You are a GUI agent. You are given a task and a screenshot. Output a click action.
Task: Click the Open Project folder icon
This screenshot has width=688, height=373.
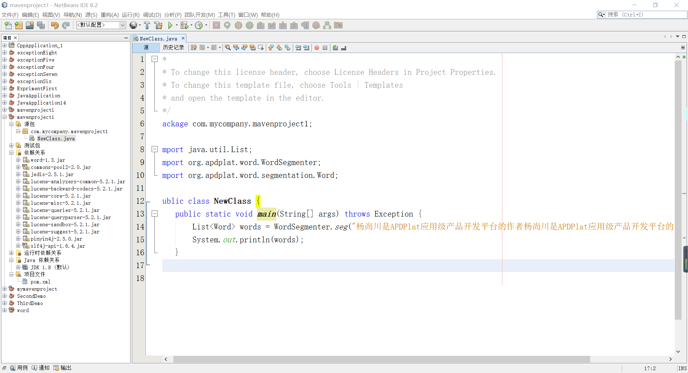tap(30, 25)
